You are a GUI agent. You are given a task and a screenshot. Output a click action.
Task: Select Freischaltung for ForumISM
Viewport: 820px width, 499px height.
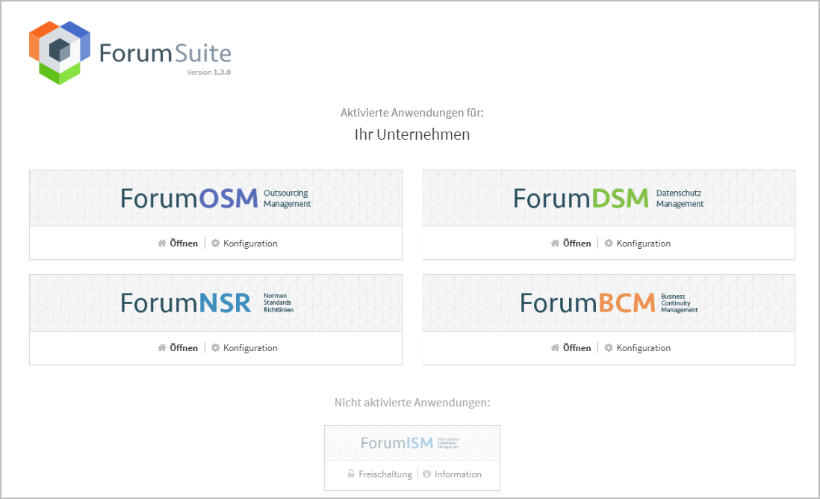[385, 474]
